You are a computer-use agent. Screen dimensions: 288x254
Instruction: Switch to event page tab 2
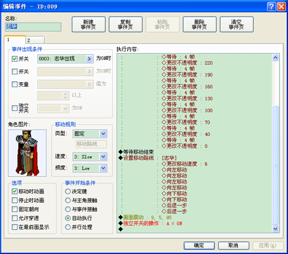tap(35, 40)
